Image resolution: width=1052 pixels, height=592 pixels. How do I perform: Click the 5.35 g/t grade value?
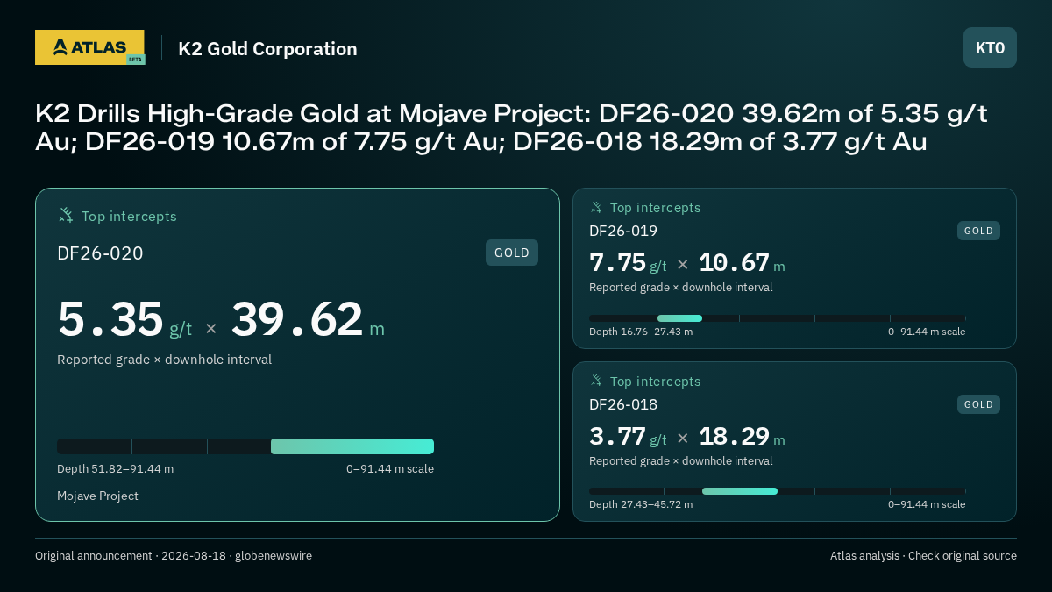point(124,319)
